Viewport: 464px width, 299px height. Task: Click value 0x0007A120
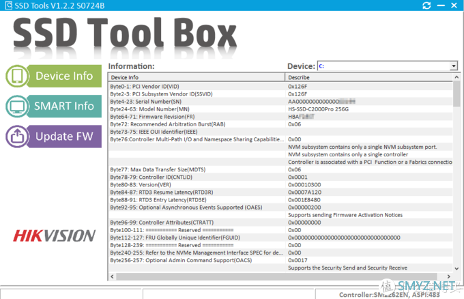305,193
